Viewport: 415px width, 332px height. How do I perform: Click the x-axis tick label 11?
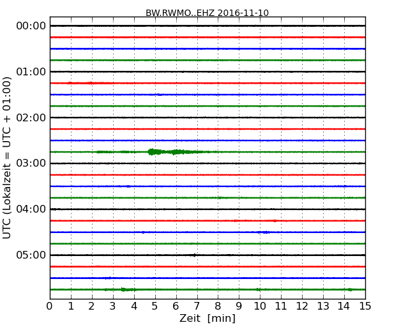click(281, 306)
